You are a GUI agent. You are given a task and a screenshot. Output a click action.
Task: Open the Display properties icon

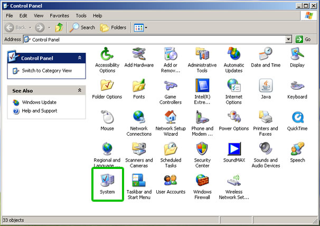point(297,58)
